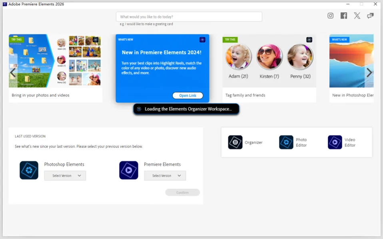Launch Photo Editor from its icon
This screenshot has height=239, width=383.
[x=286, y=142]
